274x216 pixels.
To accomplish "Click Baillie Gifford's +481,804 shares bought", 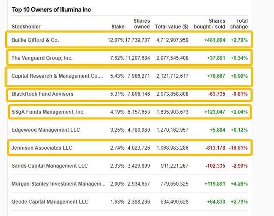I will point(215,40).
